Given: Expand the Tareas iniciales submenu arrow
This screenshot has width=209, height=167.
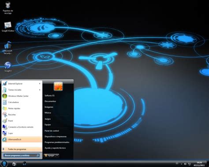Looking at the screenshot, I should (x=40, y=90).
